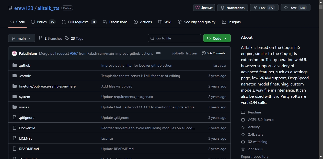Image resolution: width=323 pixels, height=159 pixels.
Task: Click the scrollbar down arrow
Action: pos(321,157)
